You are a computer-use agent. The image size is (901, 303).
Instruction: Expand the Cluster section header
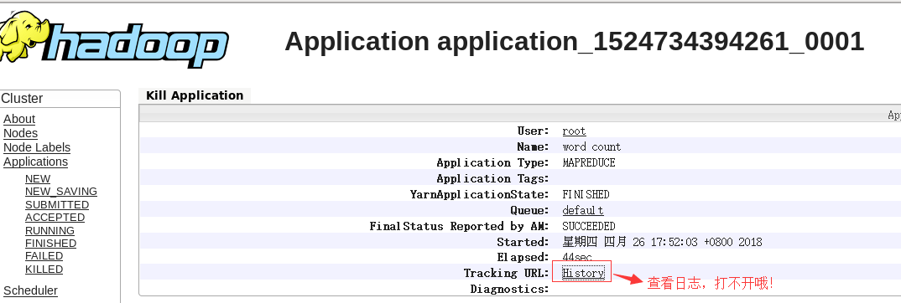point(22,99)
